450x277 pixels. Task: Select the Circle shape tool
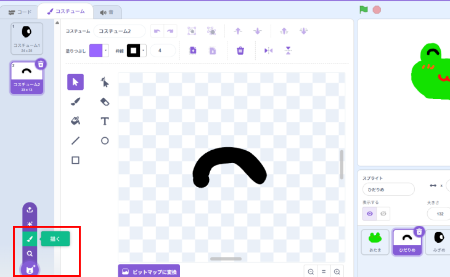(x=105, y=140)
